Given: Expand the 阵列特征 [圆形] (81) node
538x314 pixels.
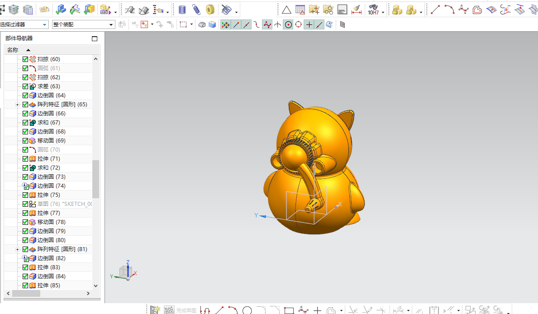Looking at the screenshot, I should [17, 249].
